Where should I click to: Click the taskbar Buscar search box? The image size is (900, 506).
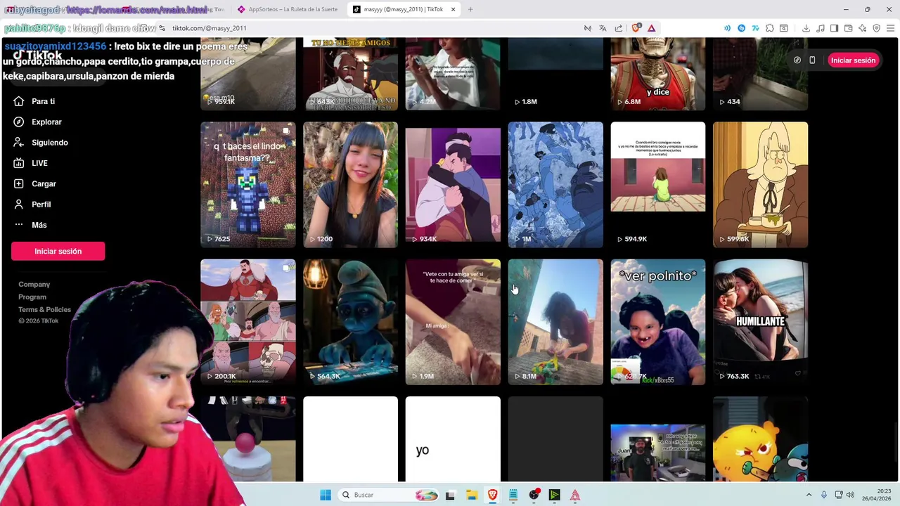[389, 495]
